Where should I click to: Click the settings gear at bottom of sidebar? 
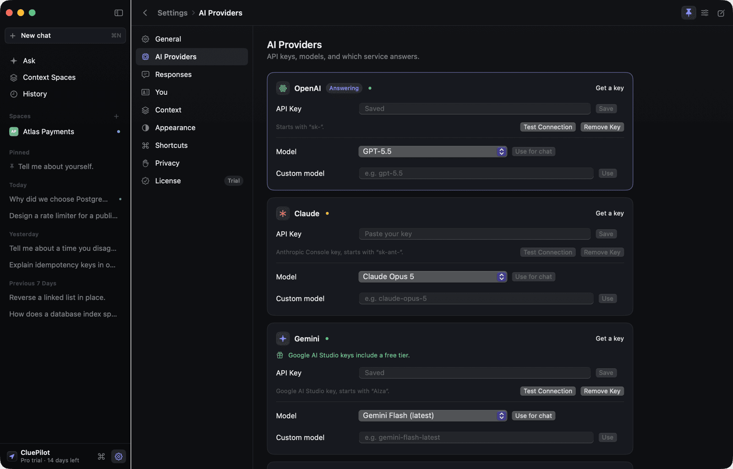point(119,456)
